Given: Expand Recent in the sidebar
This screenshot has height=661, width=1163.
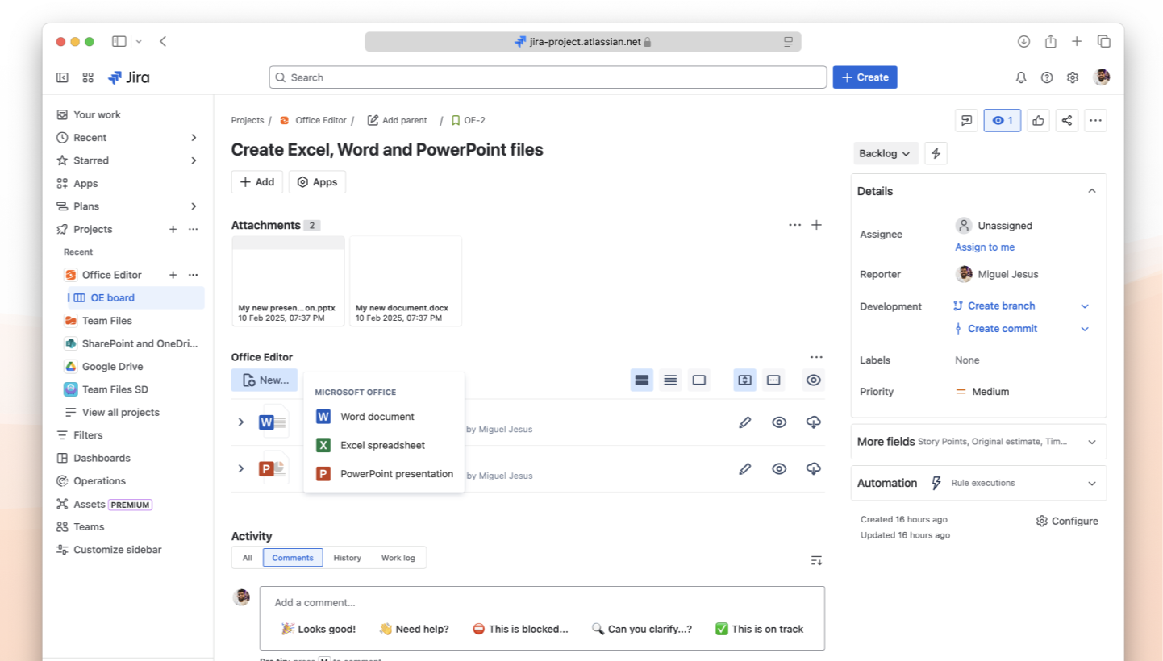Looking at the screenshot, I should tap(194, 138).
